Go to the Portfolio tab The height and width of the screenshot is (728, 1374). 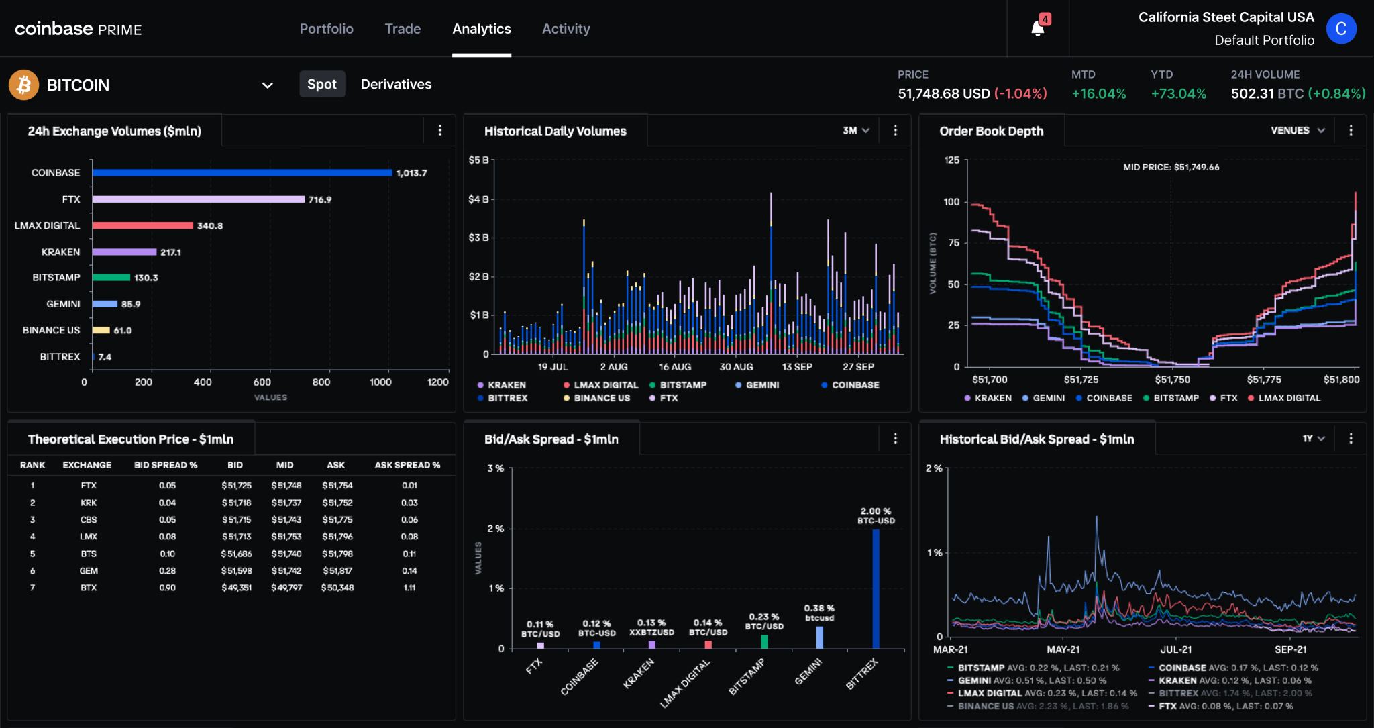point(326,29)
